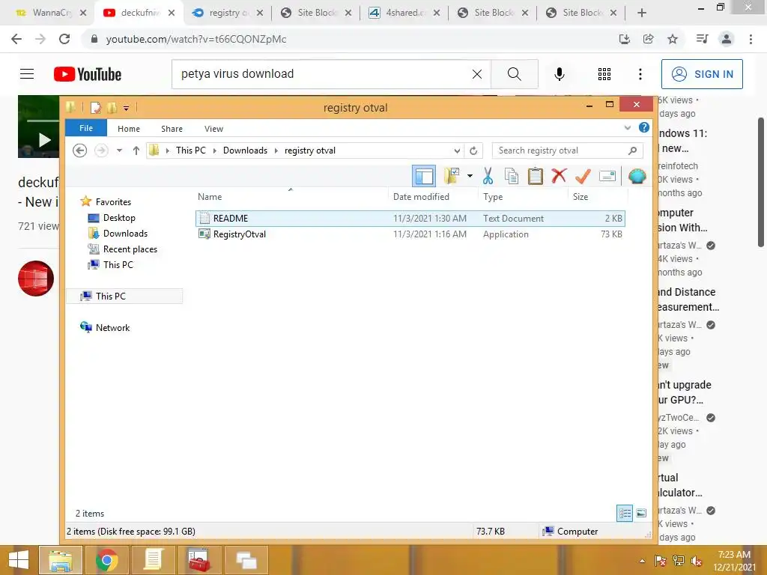Click YouTube search magnifier button
This screenshot has height=575, width=767.
pyautogui.click(x=514, y=74)
